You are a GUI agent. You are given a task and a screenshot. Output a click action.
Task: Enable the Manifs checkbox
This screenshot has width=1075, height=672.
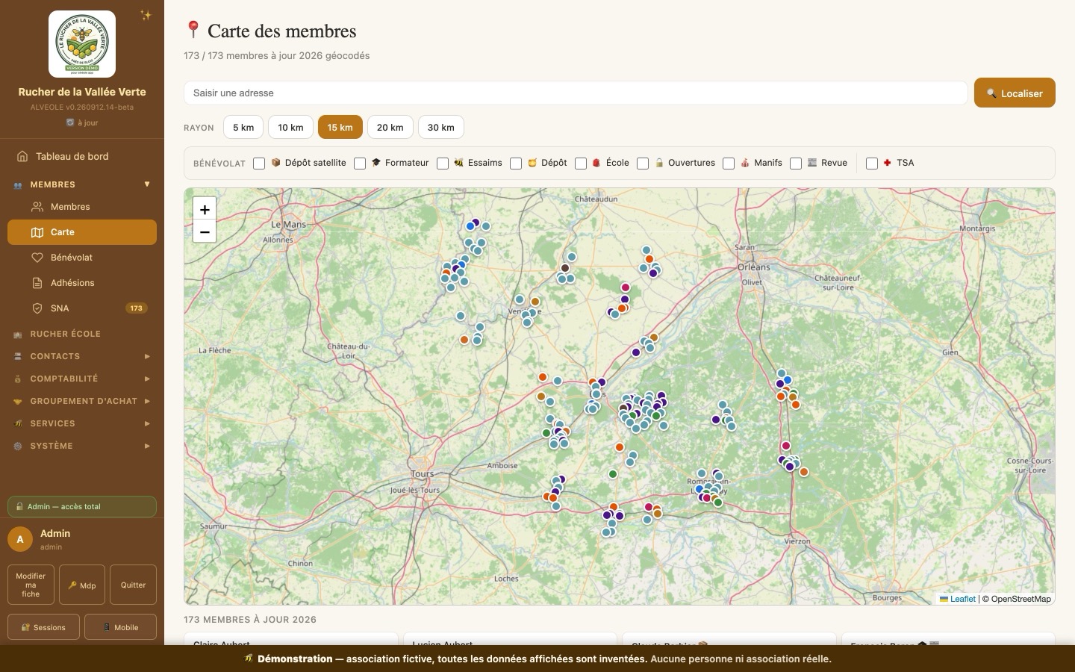pos(729,164)
